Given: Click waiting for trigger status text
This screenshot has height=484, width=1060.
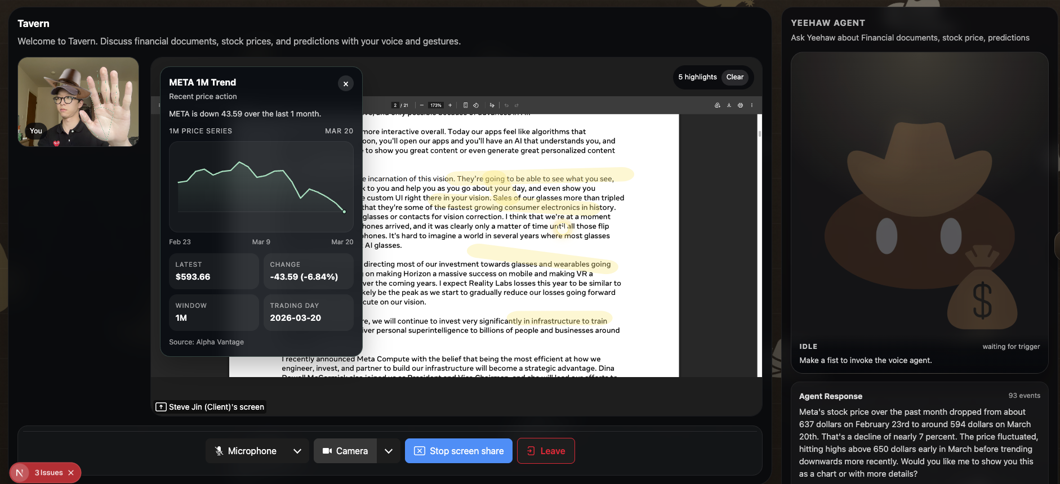Looking at the screenshot, I should click(1011, 347).
